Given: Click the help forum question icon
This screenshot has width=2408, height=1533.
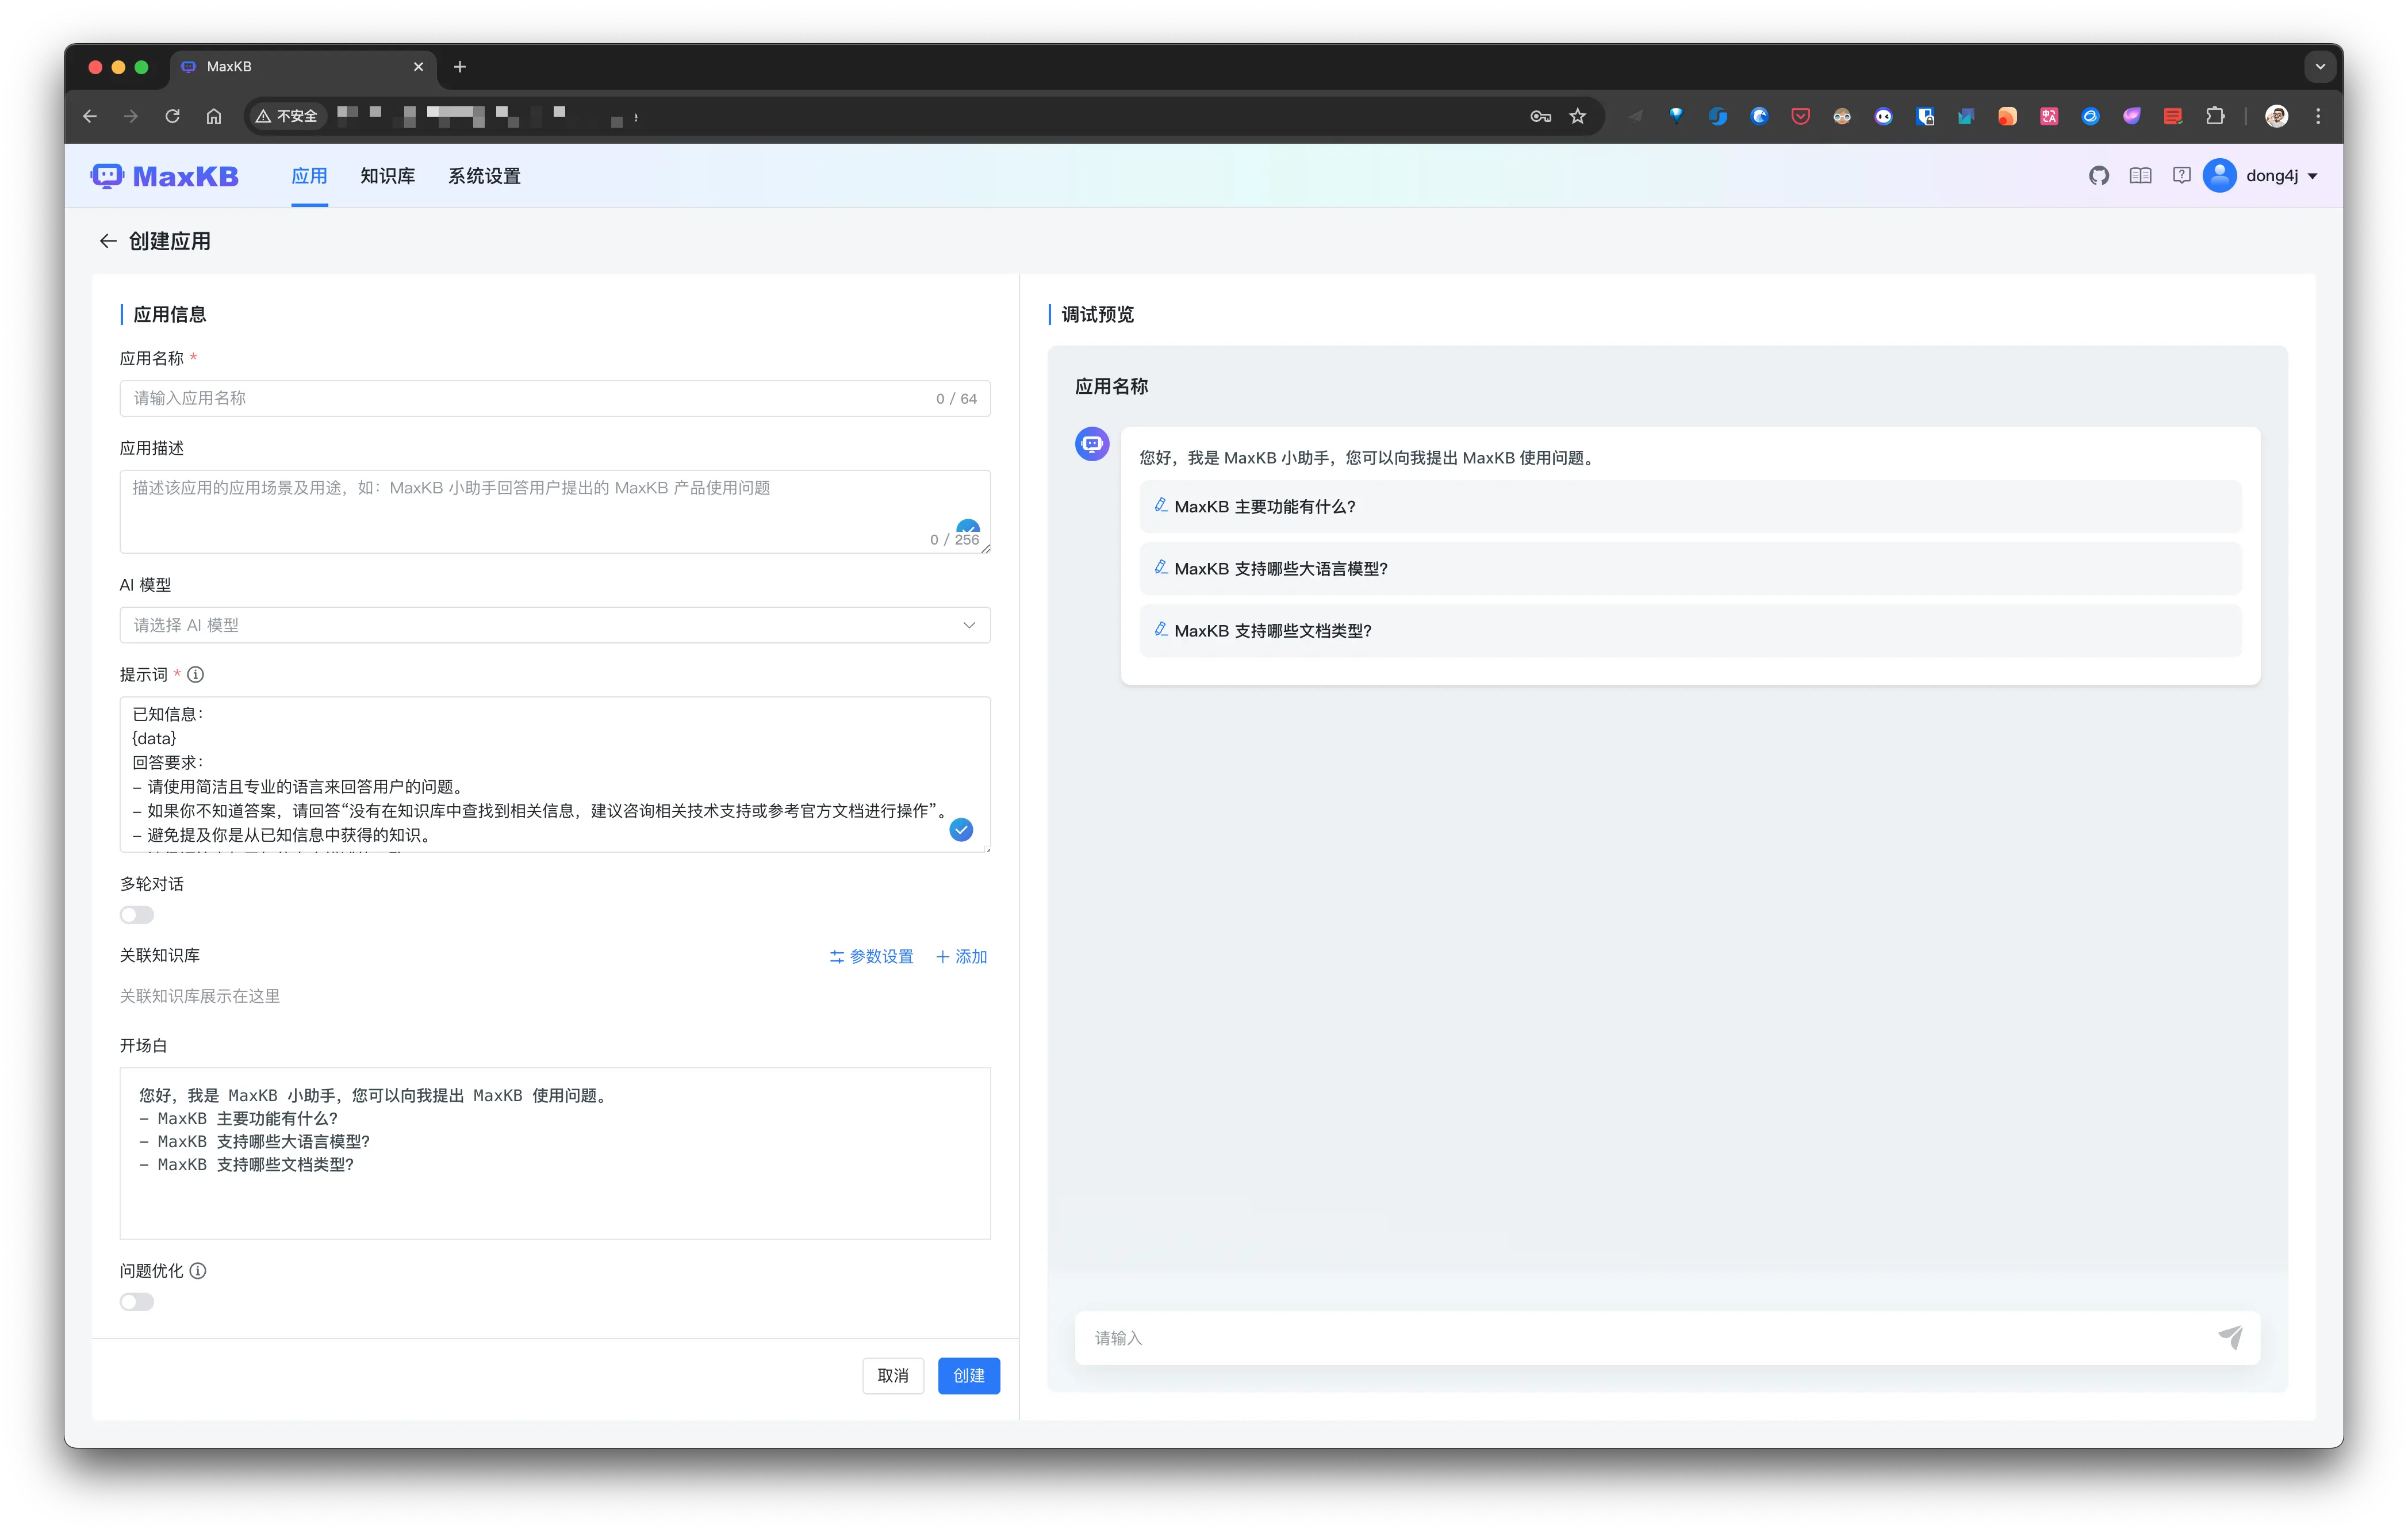Looking at the screenshot, I should point(2181,176).
